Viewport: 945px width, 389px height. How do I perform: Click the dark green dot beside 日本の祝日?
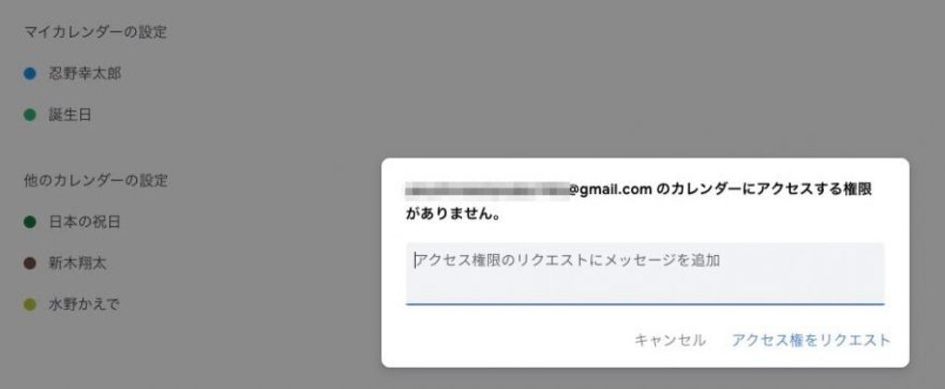click(30, 222)
